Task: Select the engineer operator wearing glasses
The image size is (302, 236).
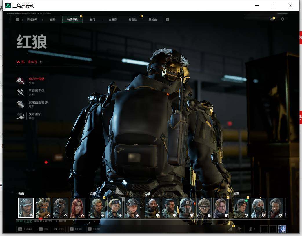Action: [204, 208]
